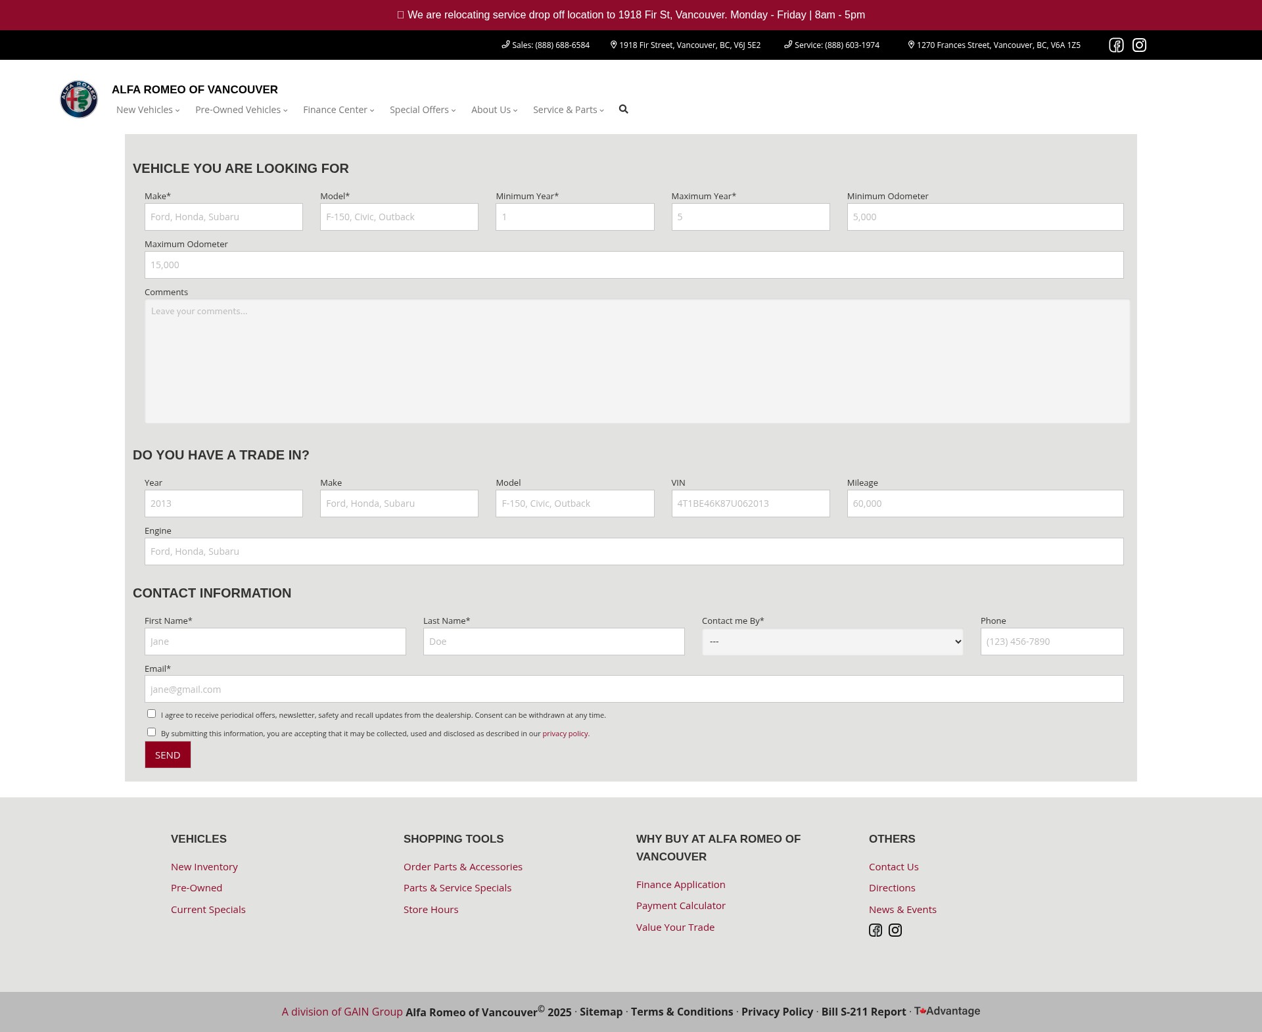Open Payment Calculator link
This screenshot has height=1032, width=1262.
(x=681, y=906)
